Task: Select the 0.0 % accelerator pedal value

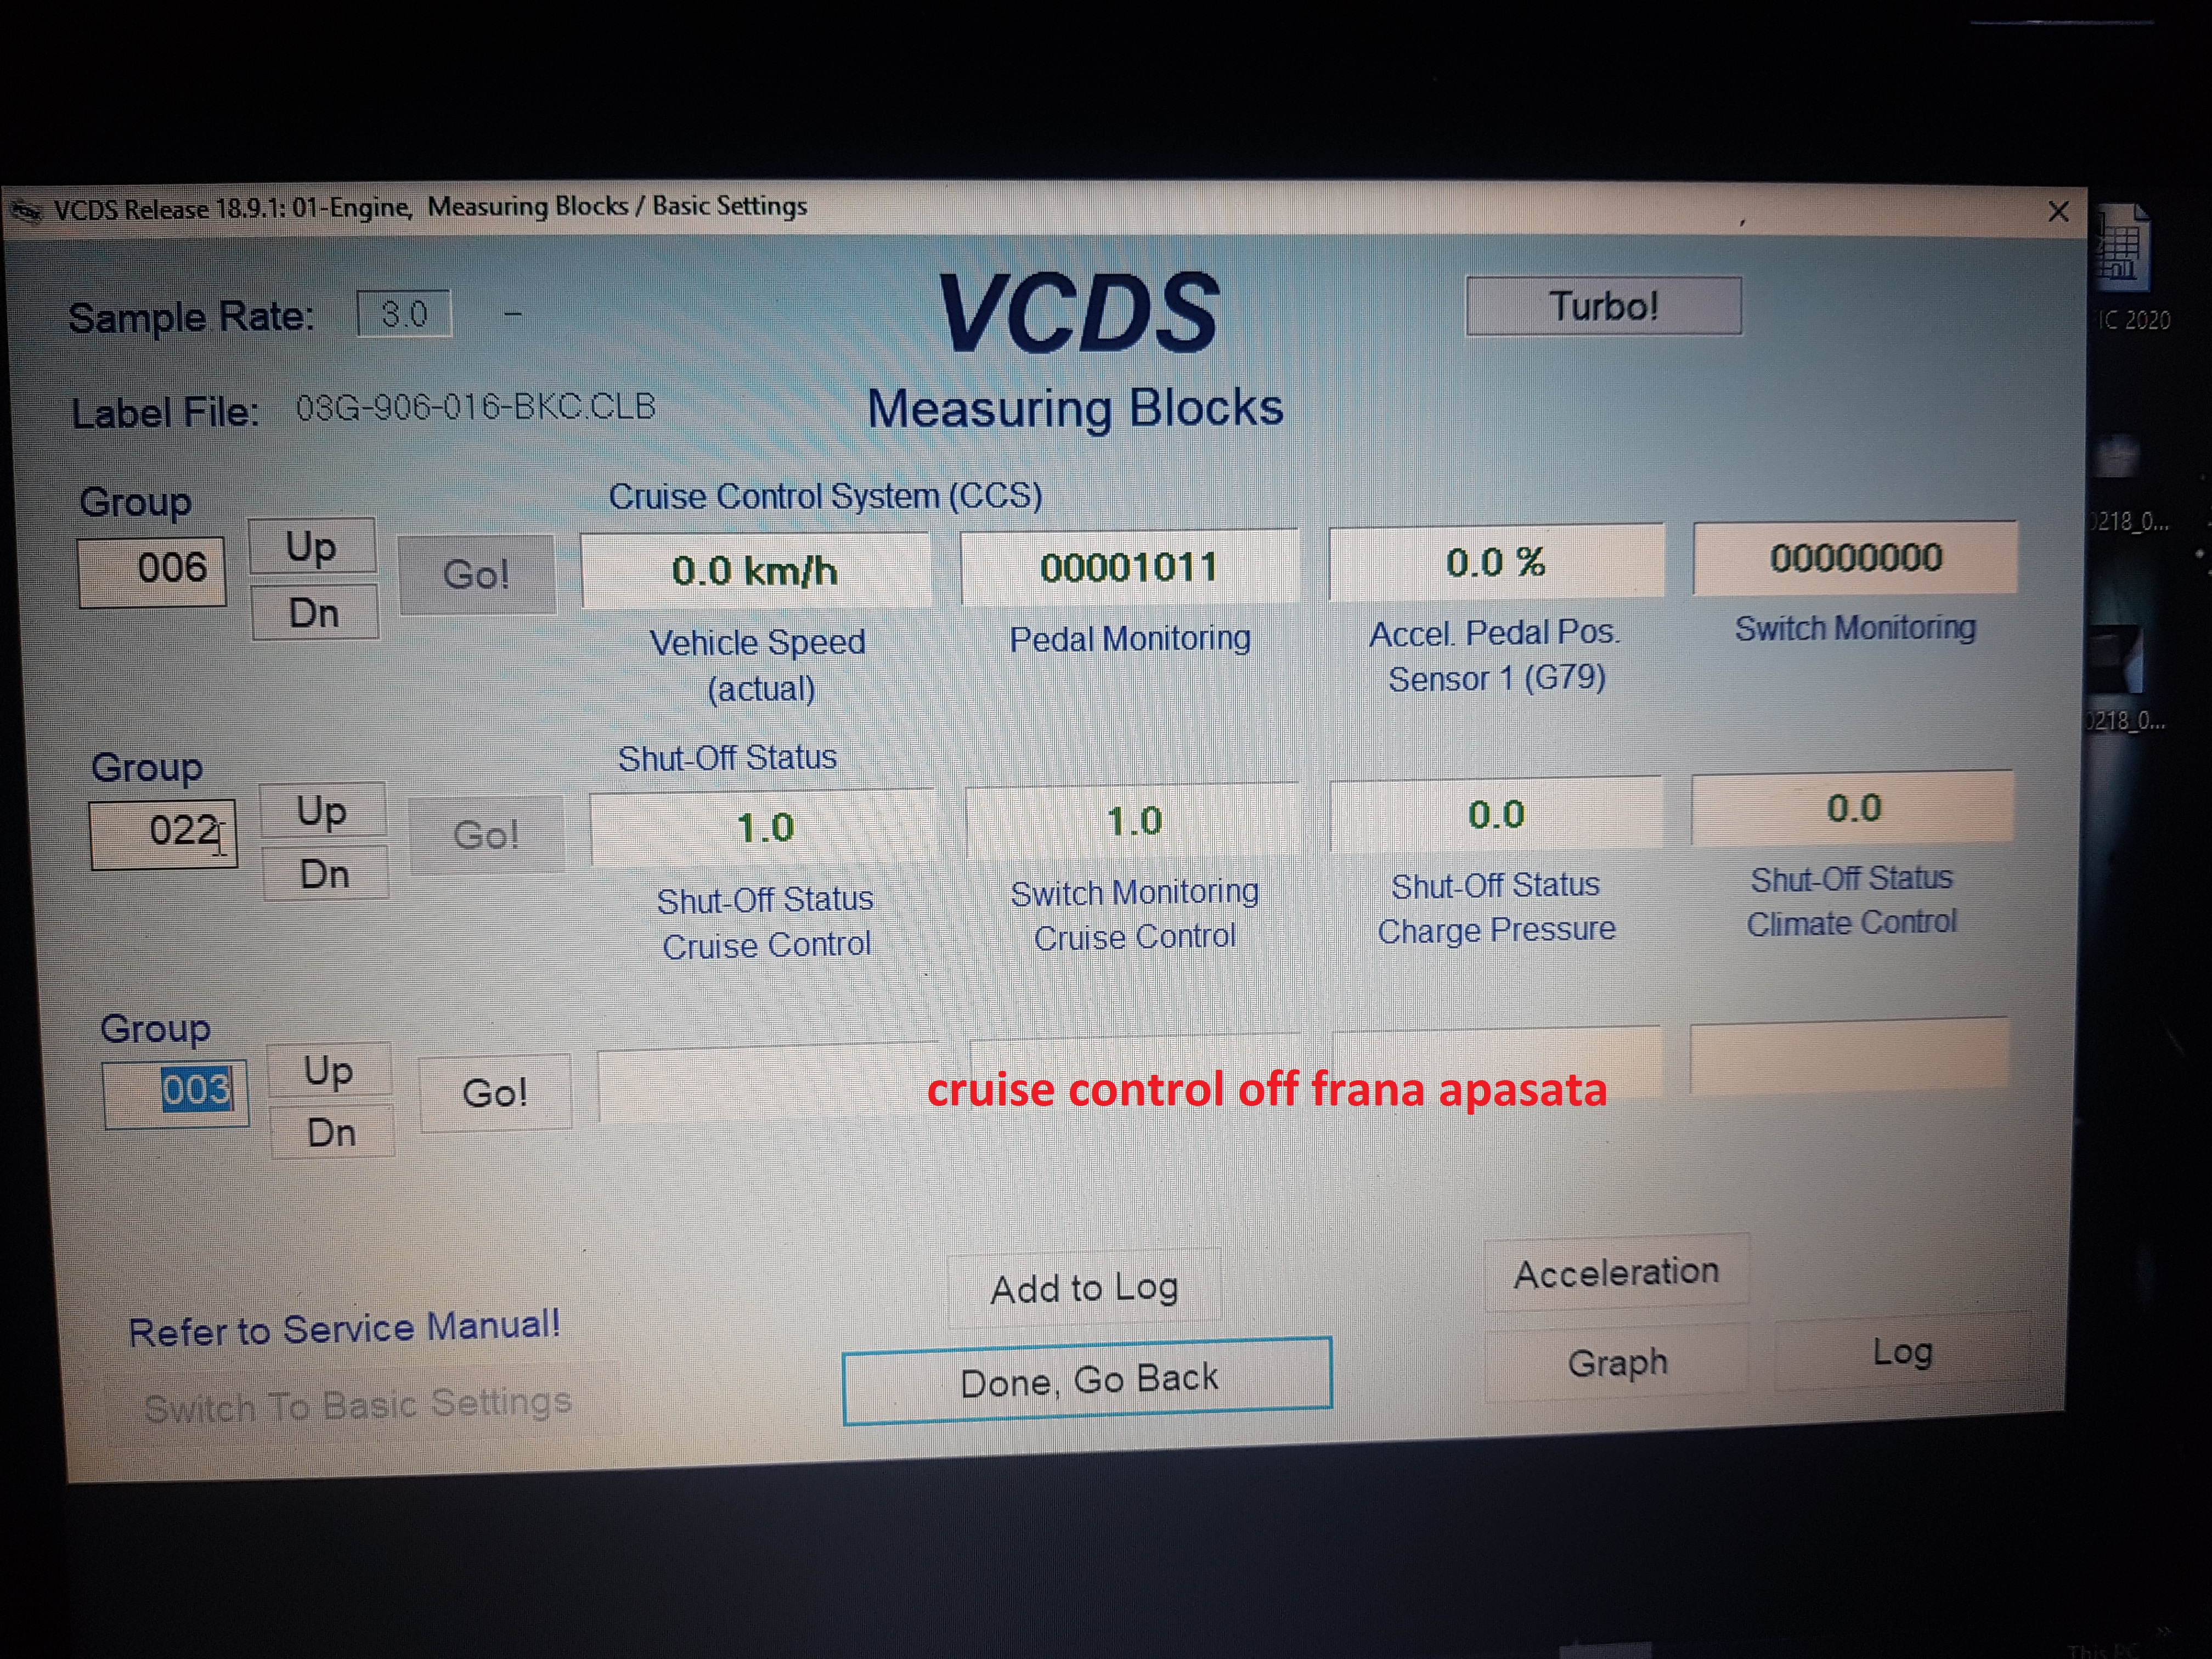Action: tap(1496, 562)
